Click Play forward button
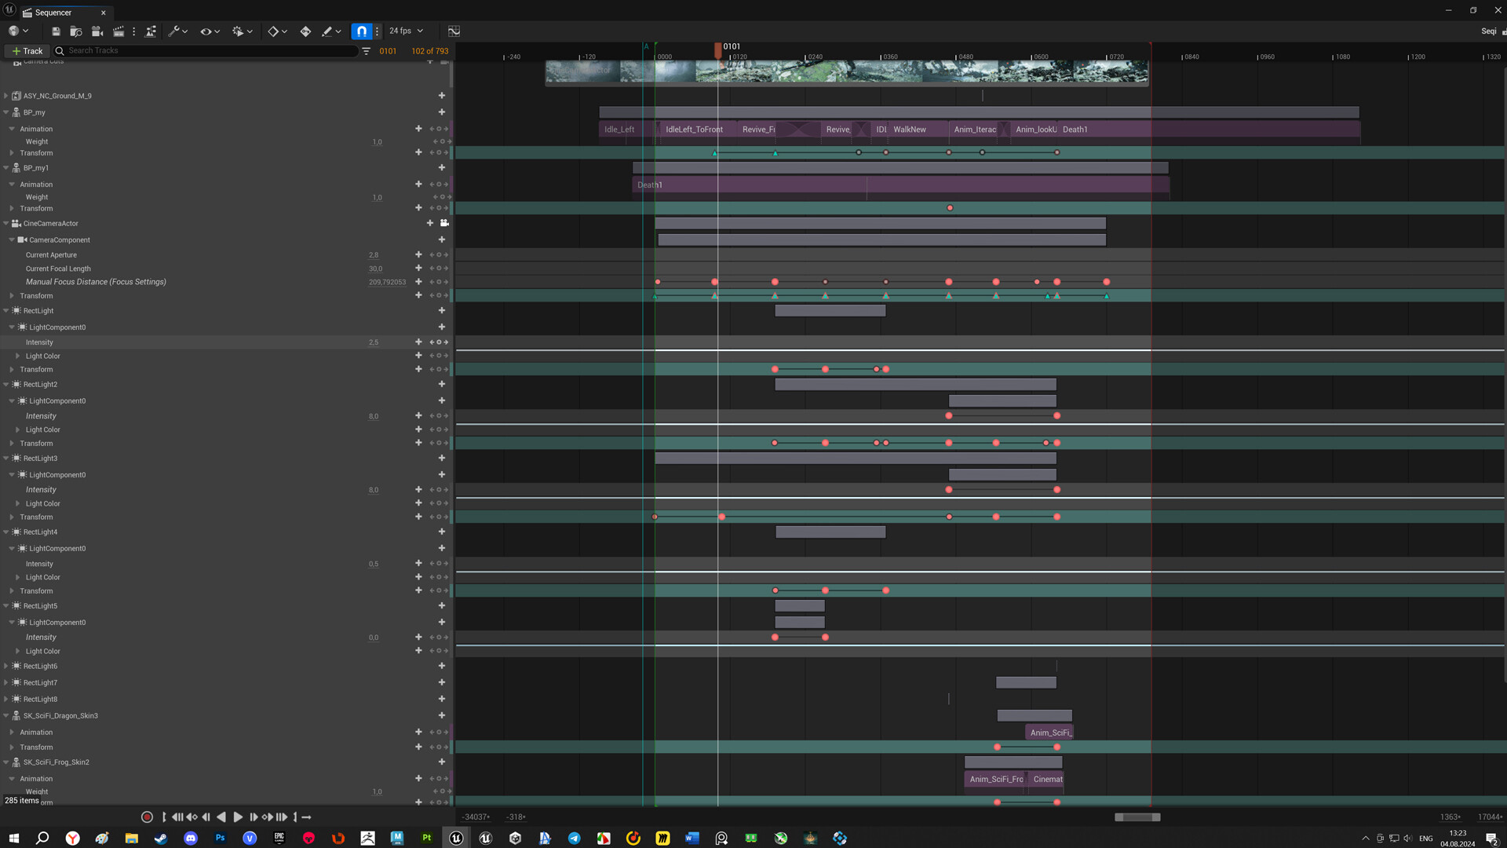The width and height of the screenshot is (1507, 848). click(x=238, y=817)
